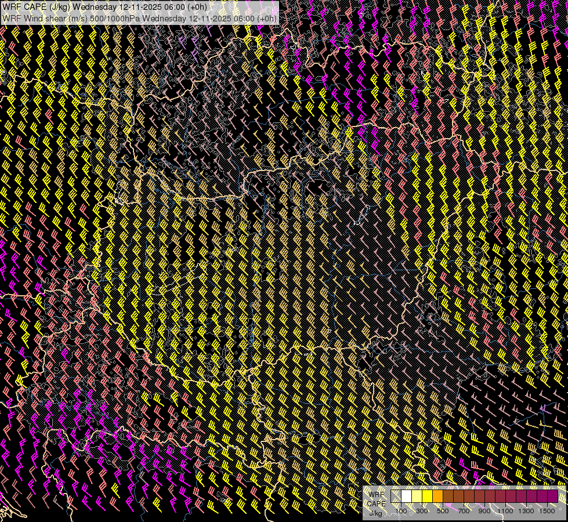Click the rightmost purple CAPE legend swatch
This screenshot has height=522, width=568.
pos(552,496)
